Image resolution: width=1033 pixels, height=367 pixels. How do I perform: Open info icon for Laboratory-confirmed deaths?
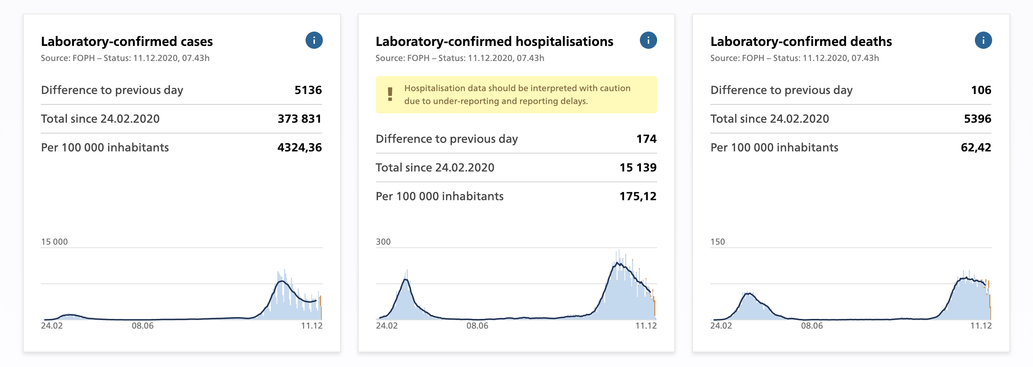pyautogui.click(x=983, y=41)
